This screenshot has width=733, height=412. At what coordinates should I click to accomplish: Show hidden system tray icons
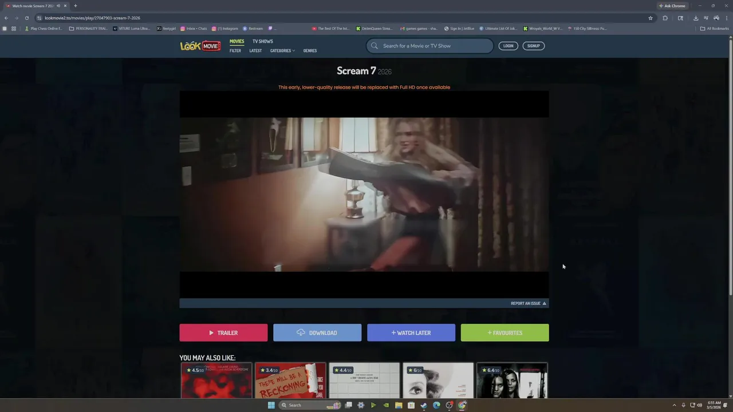coord(674,405)
